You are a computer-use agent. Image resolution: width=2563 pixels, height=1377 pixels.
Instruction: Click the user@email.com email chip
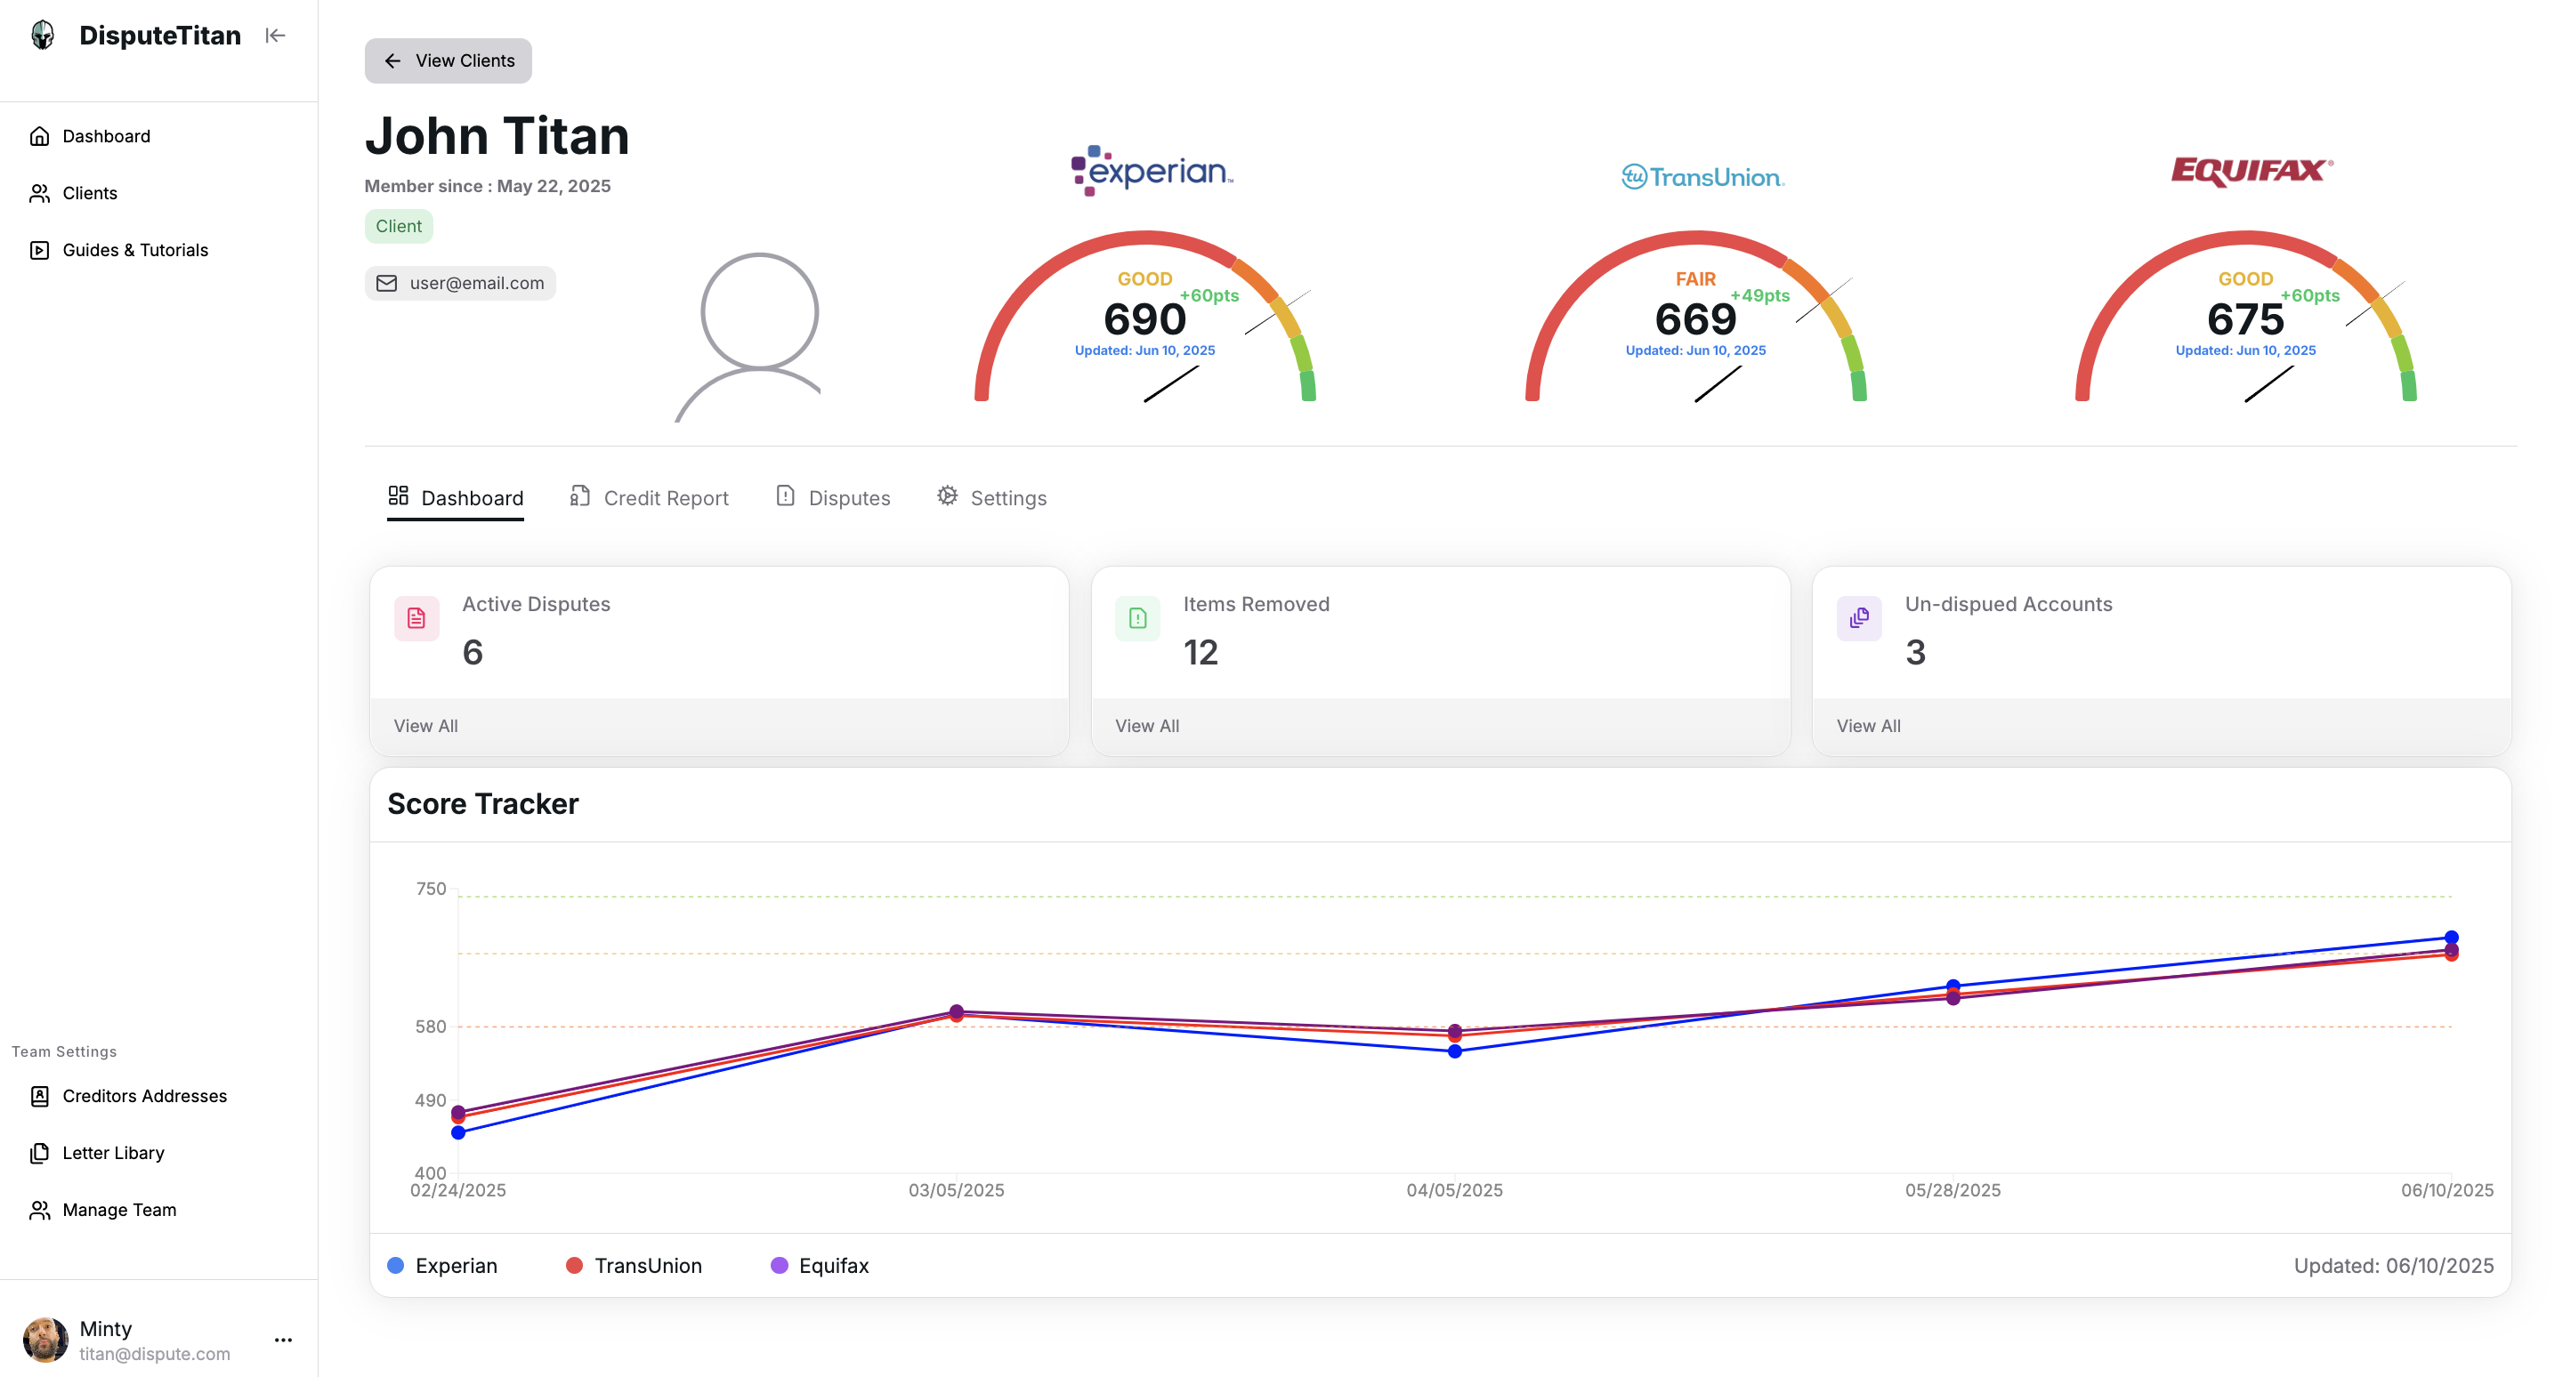coord(460,284)
